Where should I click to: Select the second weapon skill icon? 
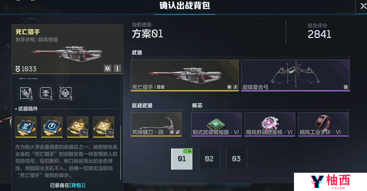coord(46,93)
